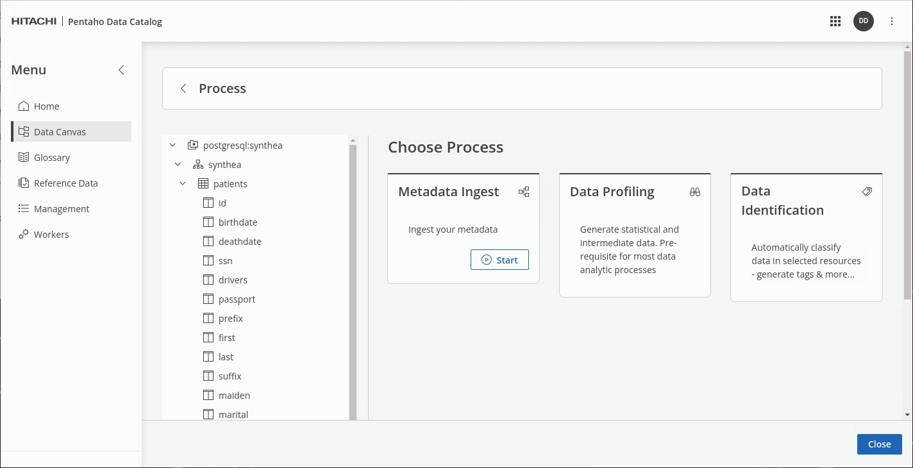Image resolution: width=913 pixels, height=468 pixels.
Task: Collapse the synthea schema node
Action: 178,165
